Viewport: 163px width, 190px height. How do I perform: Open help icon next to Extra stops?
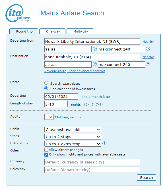pyautogui.click(x=104, y=143)
